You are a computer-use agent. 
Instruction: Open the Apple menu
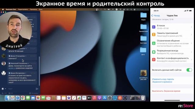coord(3,9)
